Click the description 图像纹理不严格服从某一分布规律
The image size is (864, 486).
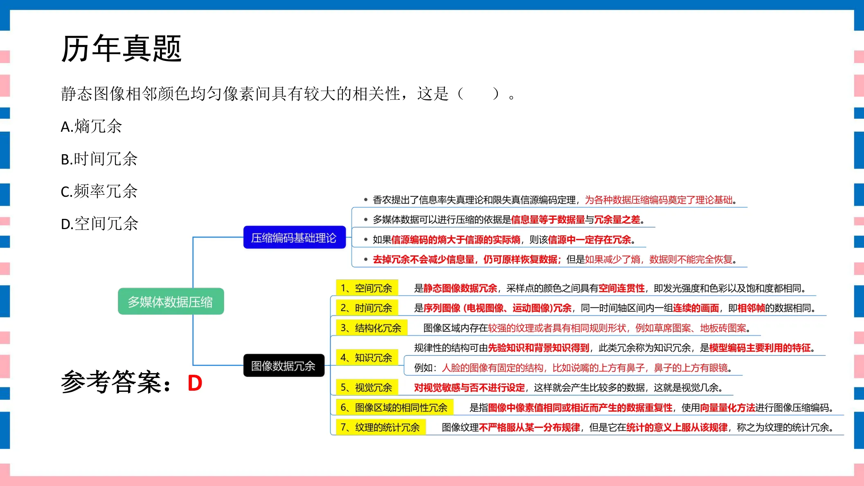click(638, 427)
